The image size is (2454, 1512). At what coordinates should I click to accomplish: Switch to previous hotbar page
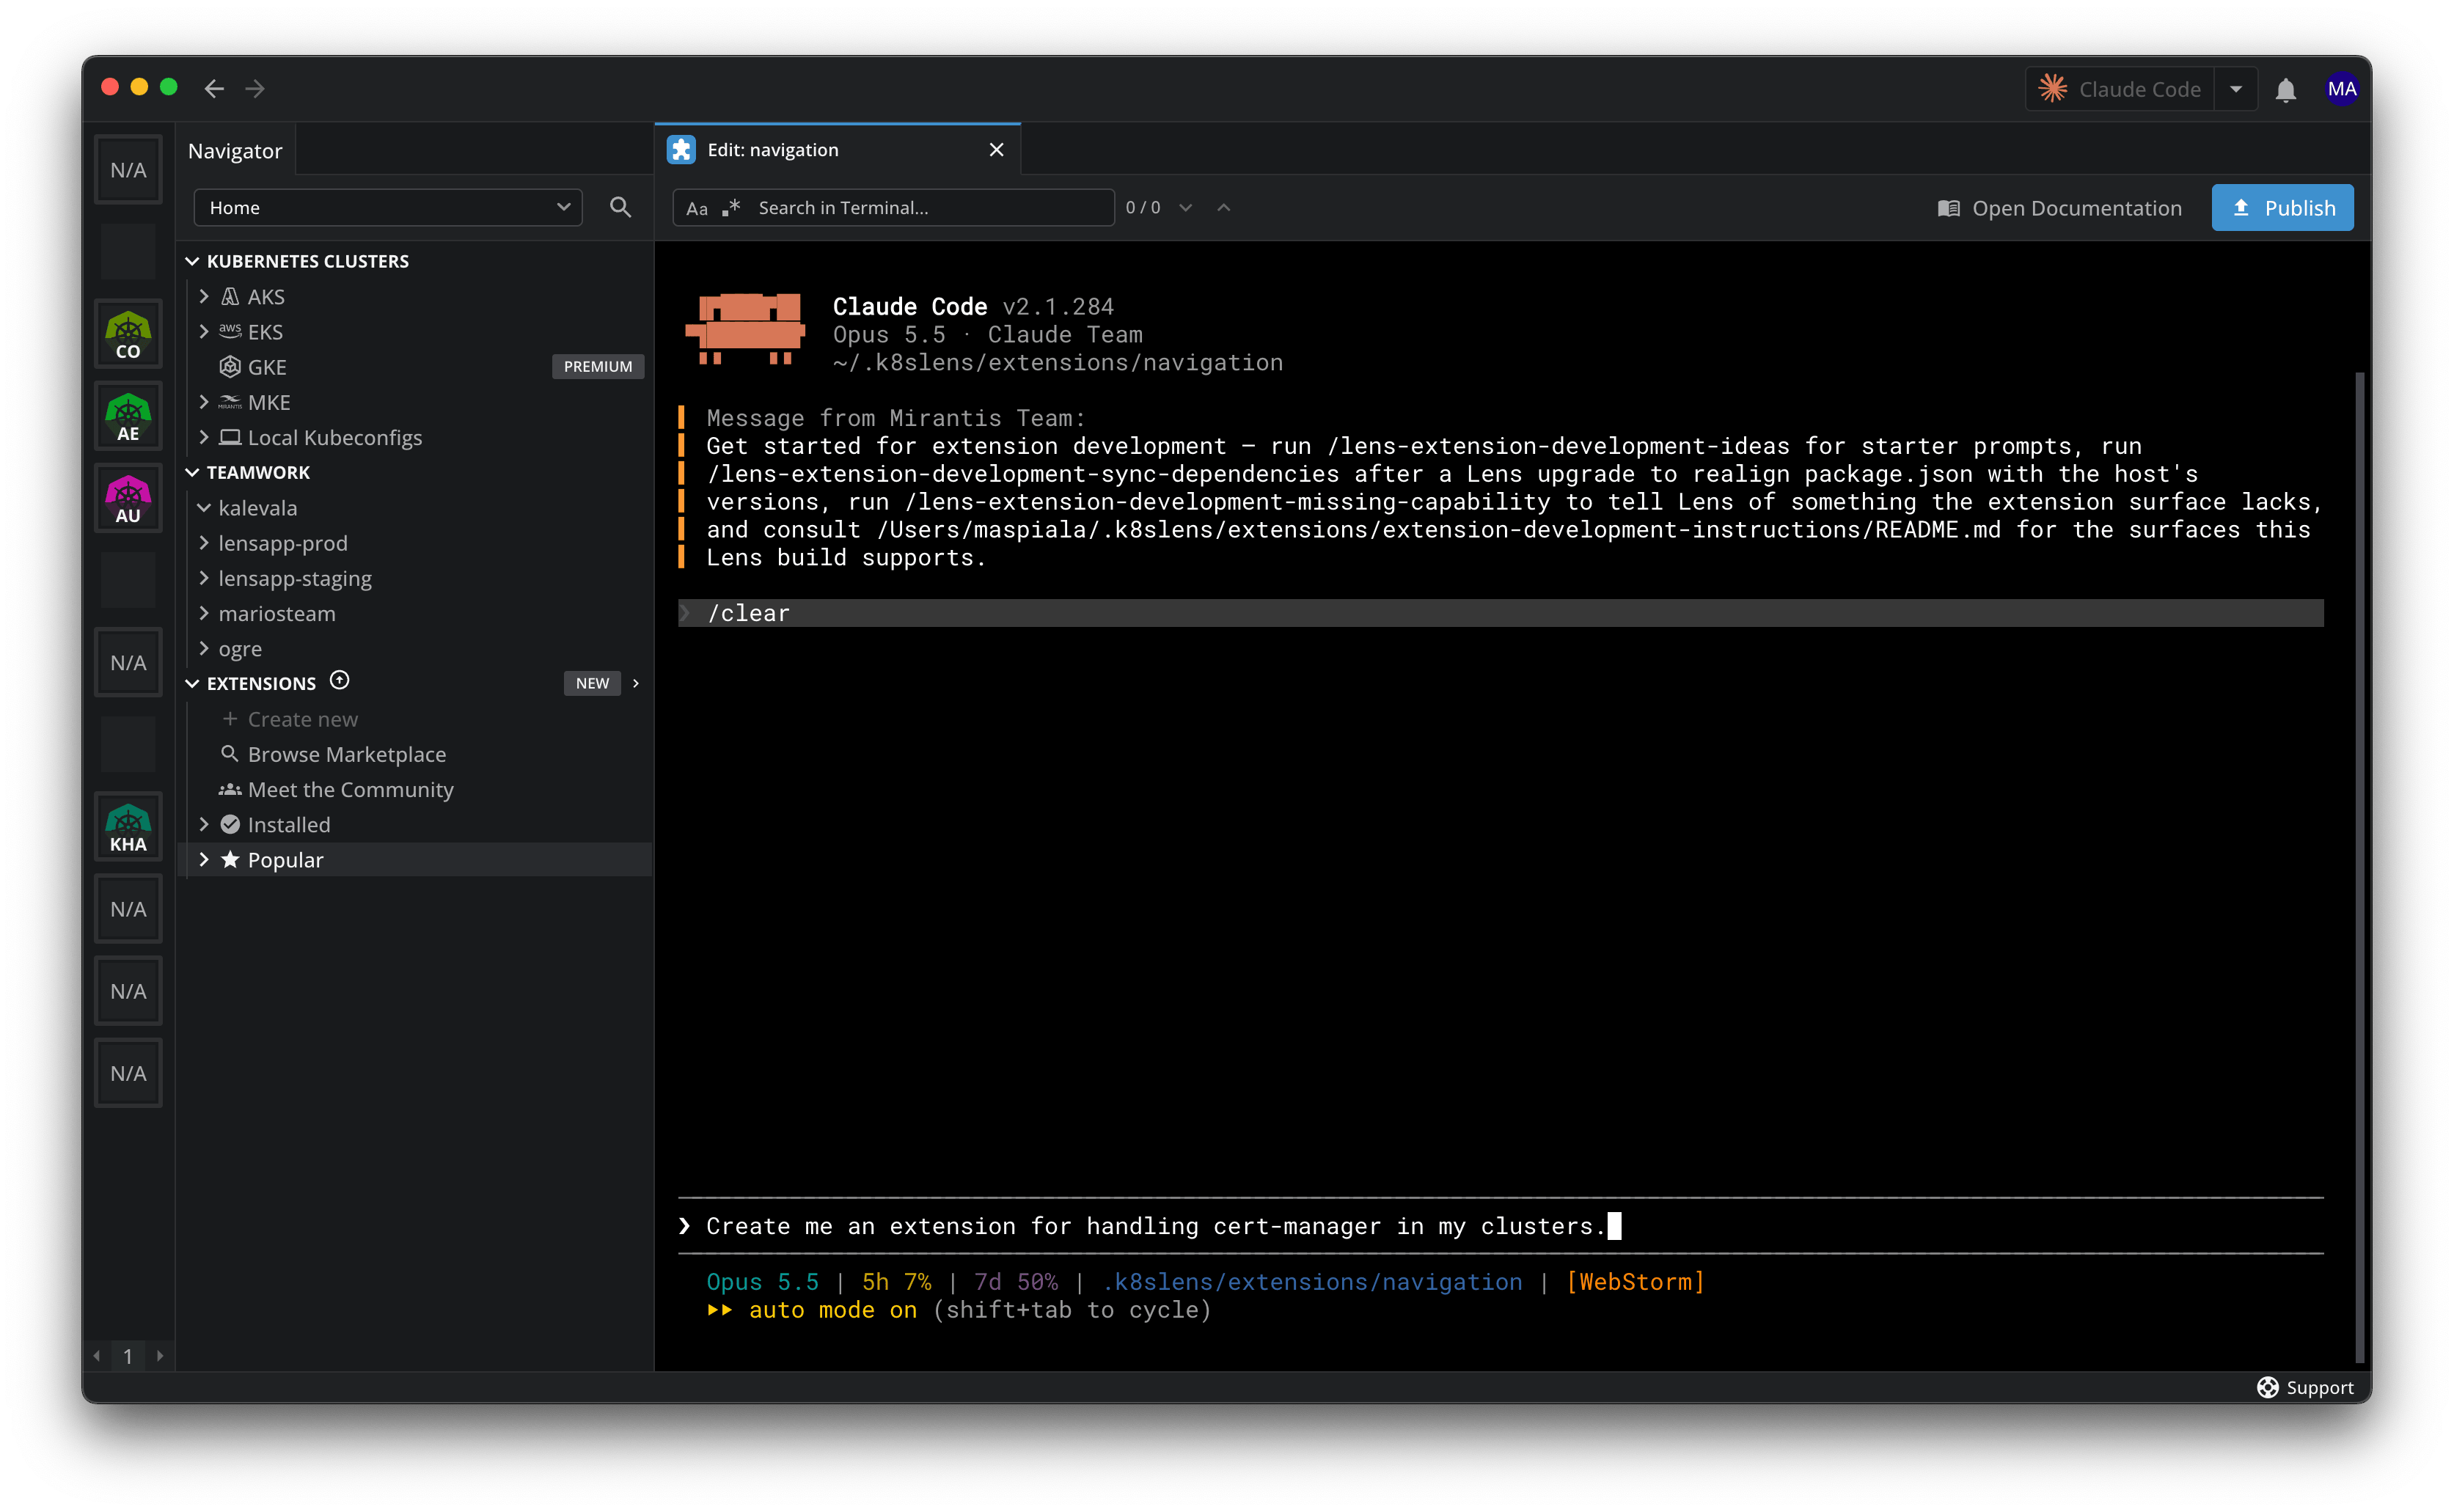point(97,1356)
